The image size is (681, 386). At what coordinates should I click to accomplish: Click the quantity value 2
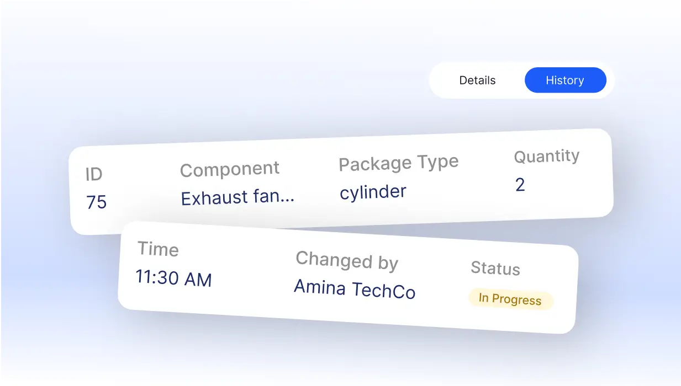(520, 185)
